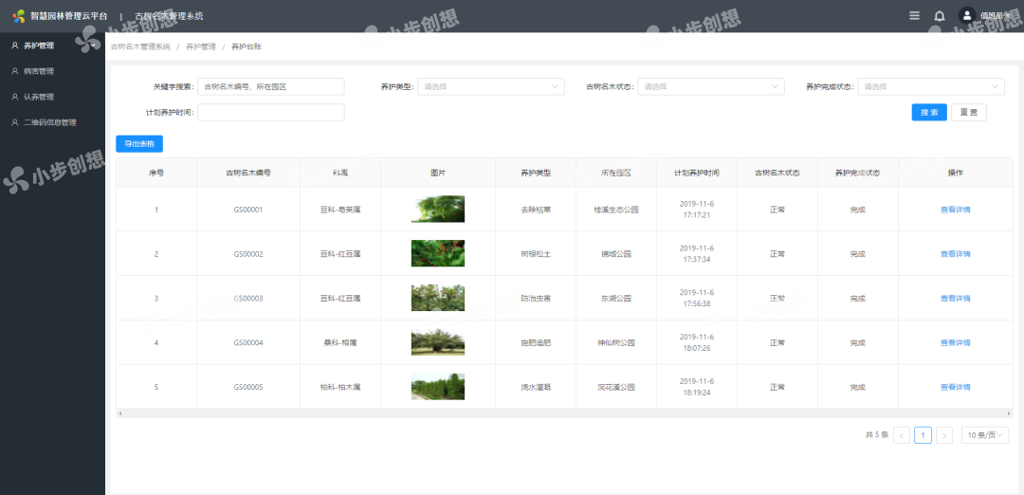Click the 神仙树公园 cell
Viewport: 1024px width, 495px height.
click(616, 343)
